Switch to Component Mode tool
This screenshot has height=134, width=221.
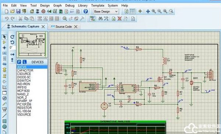4,42
